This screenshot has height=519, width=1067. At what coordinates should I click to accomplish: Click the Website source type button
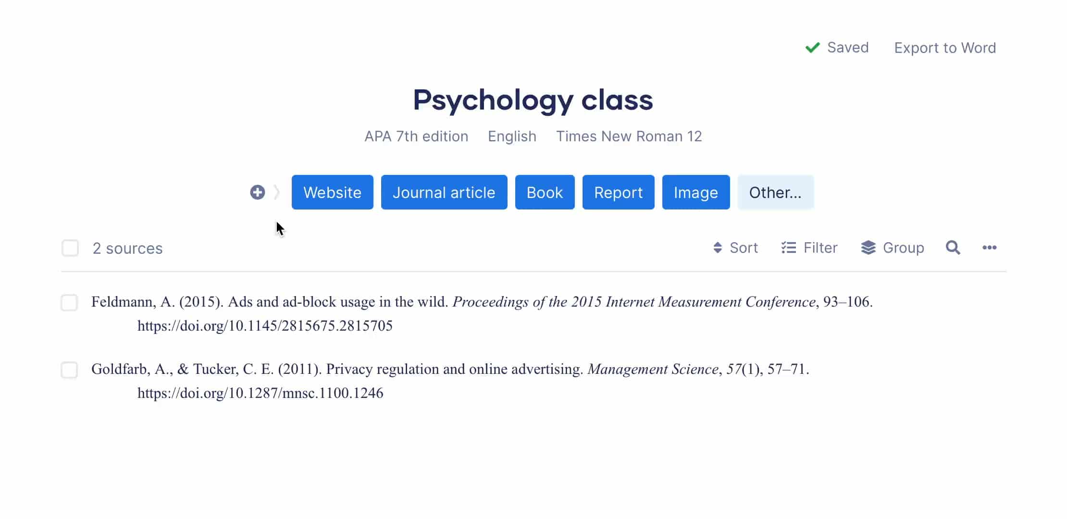point(333,192)
